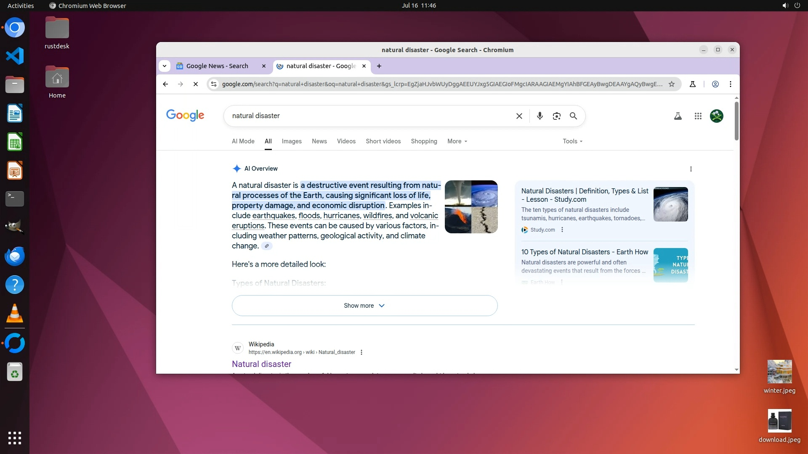808x454 pixels.
Task: Open the Wikipedia Natural disaster result
Action: [x=261, y=364]
